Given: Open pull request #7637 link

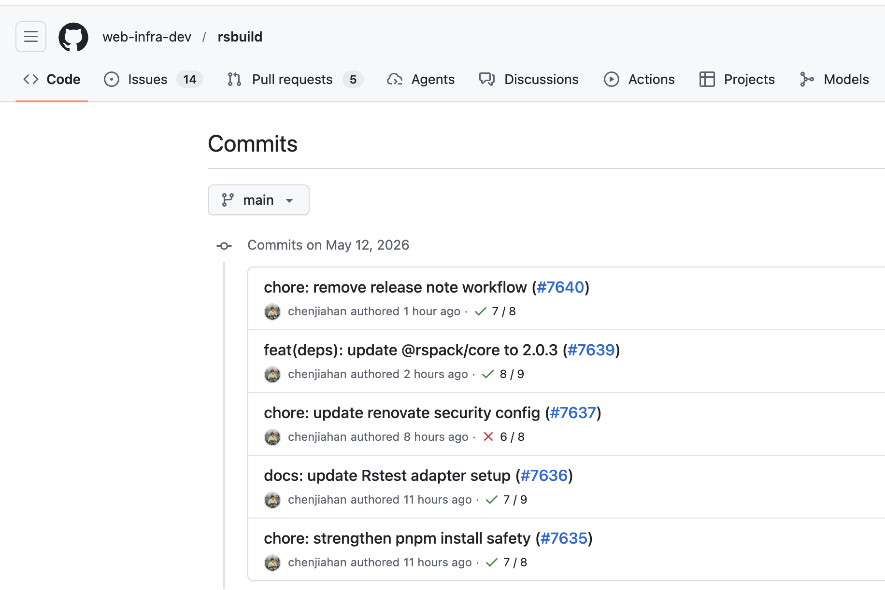Looking at the screenshot, I should click(x=573, y=413).
